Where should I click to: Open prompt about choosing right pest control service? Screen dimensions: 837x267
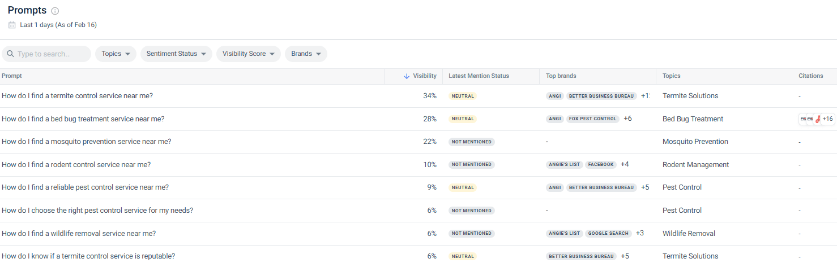point(97,211)
